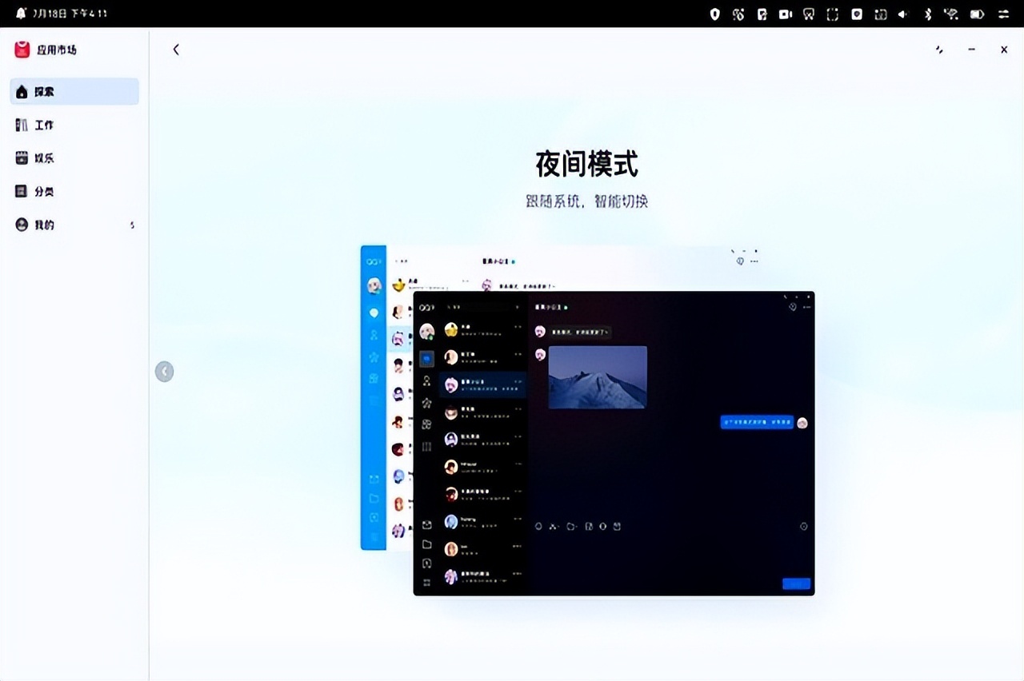The image size is (1024, 681).
Task: Click the 夜间模式 heading
Action: pyautogui.click(x=587, y=165)
